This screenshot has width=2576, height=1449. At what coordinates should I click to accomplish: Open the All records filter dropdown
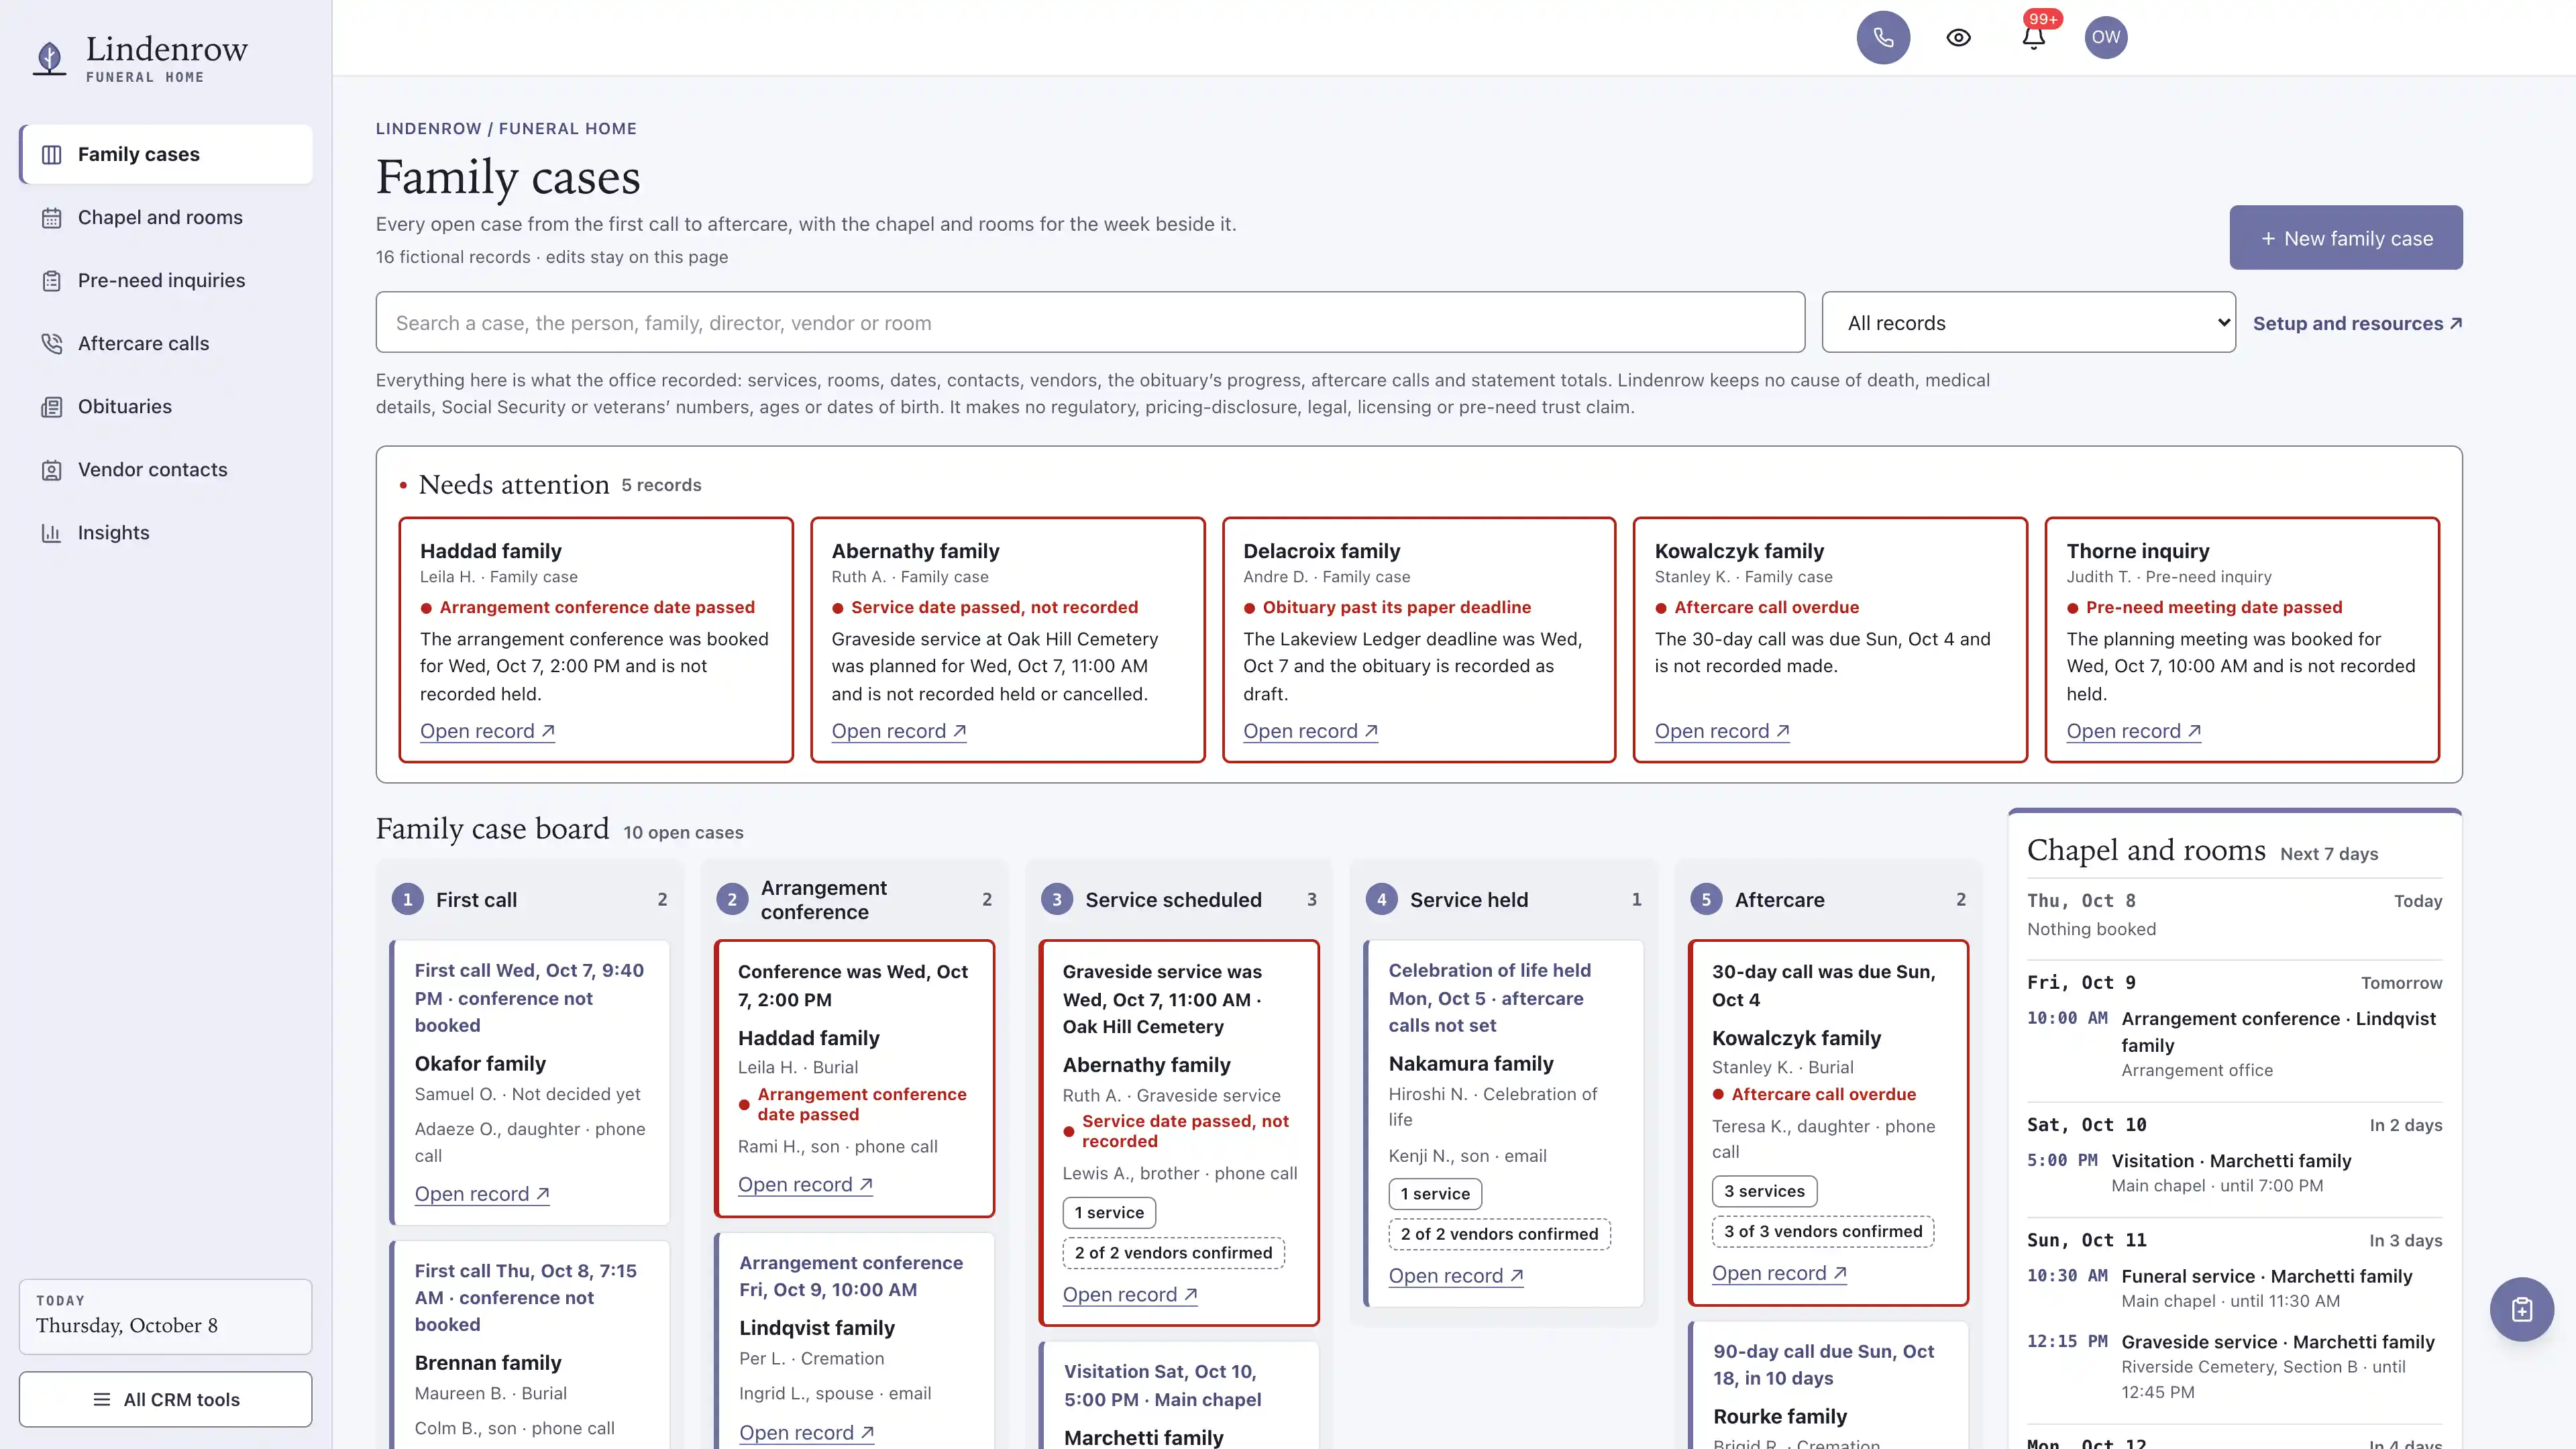(x=2028, y=322)
